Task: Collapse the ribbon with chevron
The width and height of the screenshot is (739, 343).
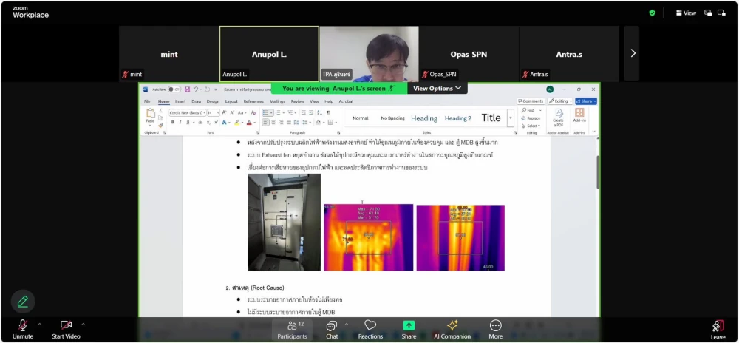Action: coord(593,132)
